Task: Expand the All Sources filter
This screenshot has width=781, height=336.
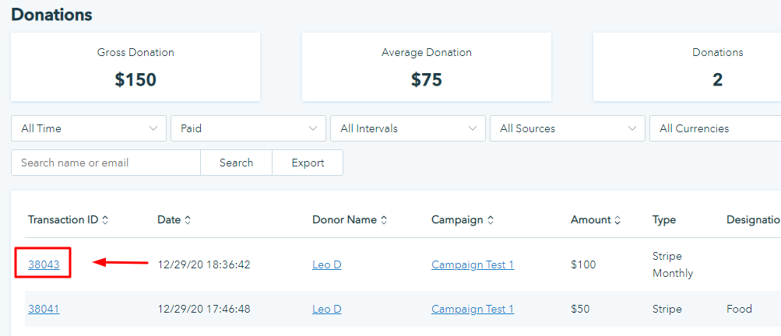Action: 568,128
